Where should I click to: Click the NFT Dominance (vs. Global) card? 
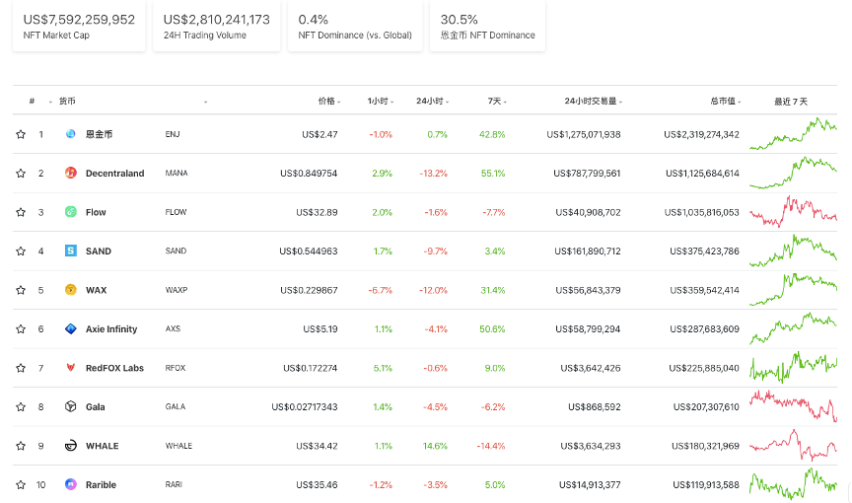click(355, 26)
